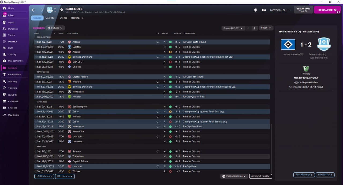Switch to the Calendar tab
This screenshot has width=343, height=185.
click(50, 18)
